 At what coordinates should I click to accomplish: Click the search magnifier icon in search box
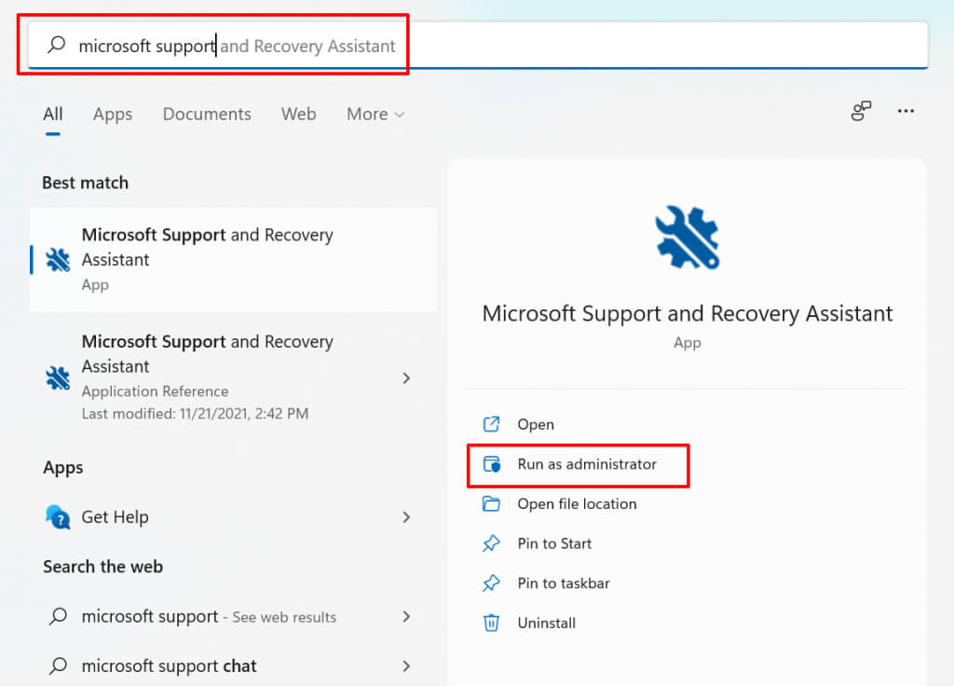pyautogui.click(x=57, y=45)
